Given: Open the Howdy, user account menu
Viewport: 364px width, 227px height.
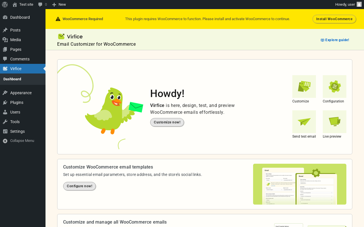Looking at the screenshot, I should click(x=348, y=5).
